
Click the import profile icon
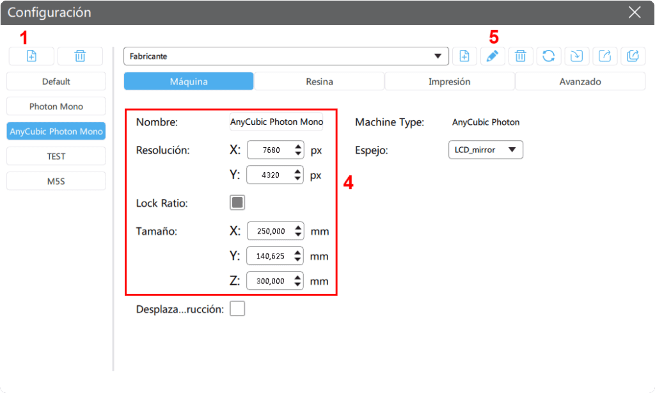[576, 56]
